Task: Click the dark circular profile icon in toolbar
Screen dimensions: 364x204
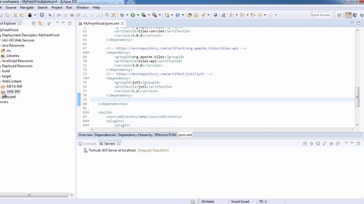Action: pyautogui.click(x=30, y=15)
